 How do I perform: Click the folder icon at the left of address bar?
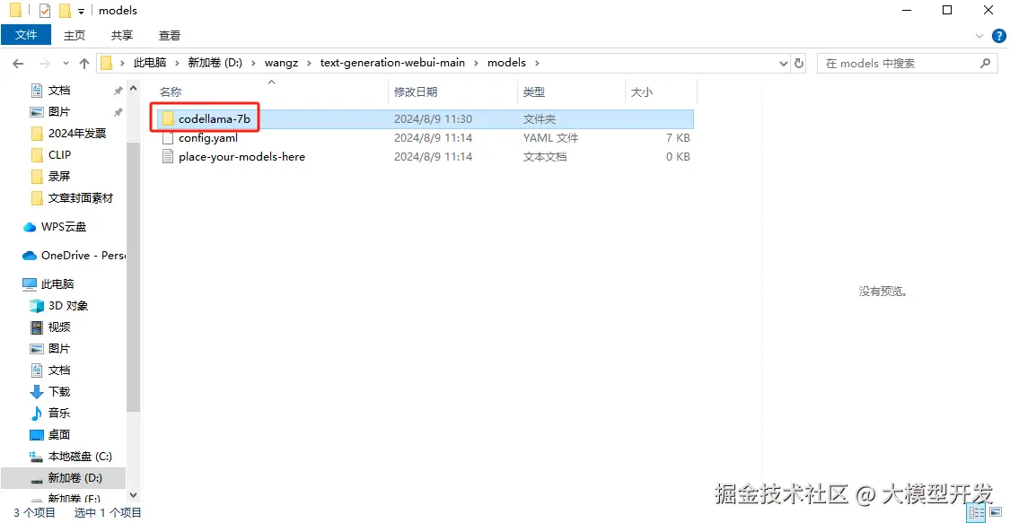pos(106,63)
